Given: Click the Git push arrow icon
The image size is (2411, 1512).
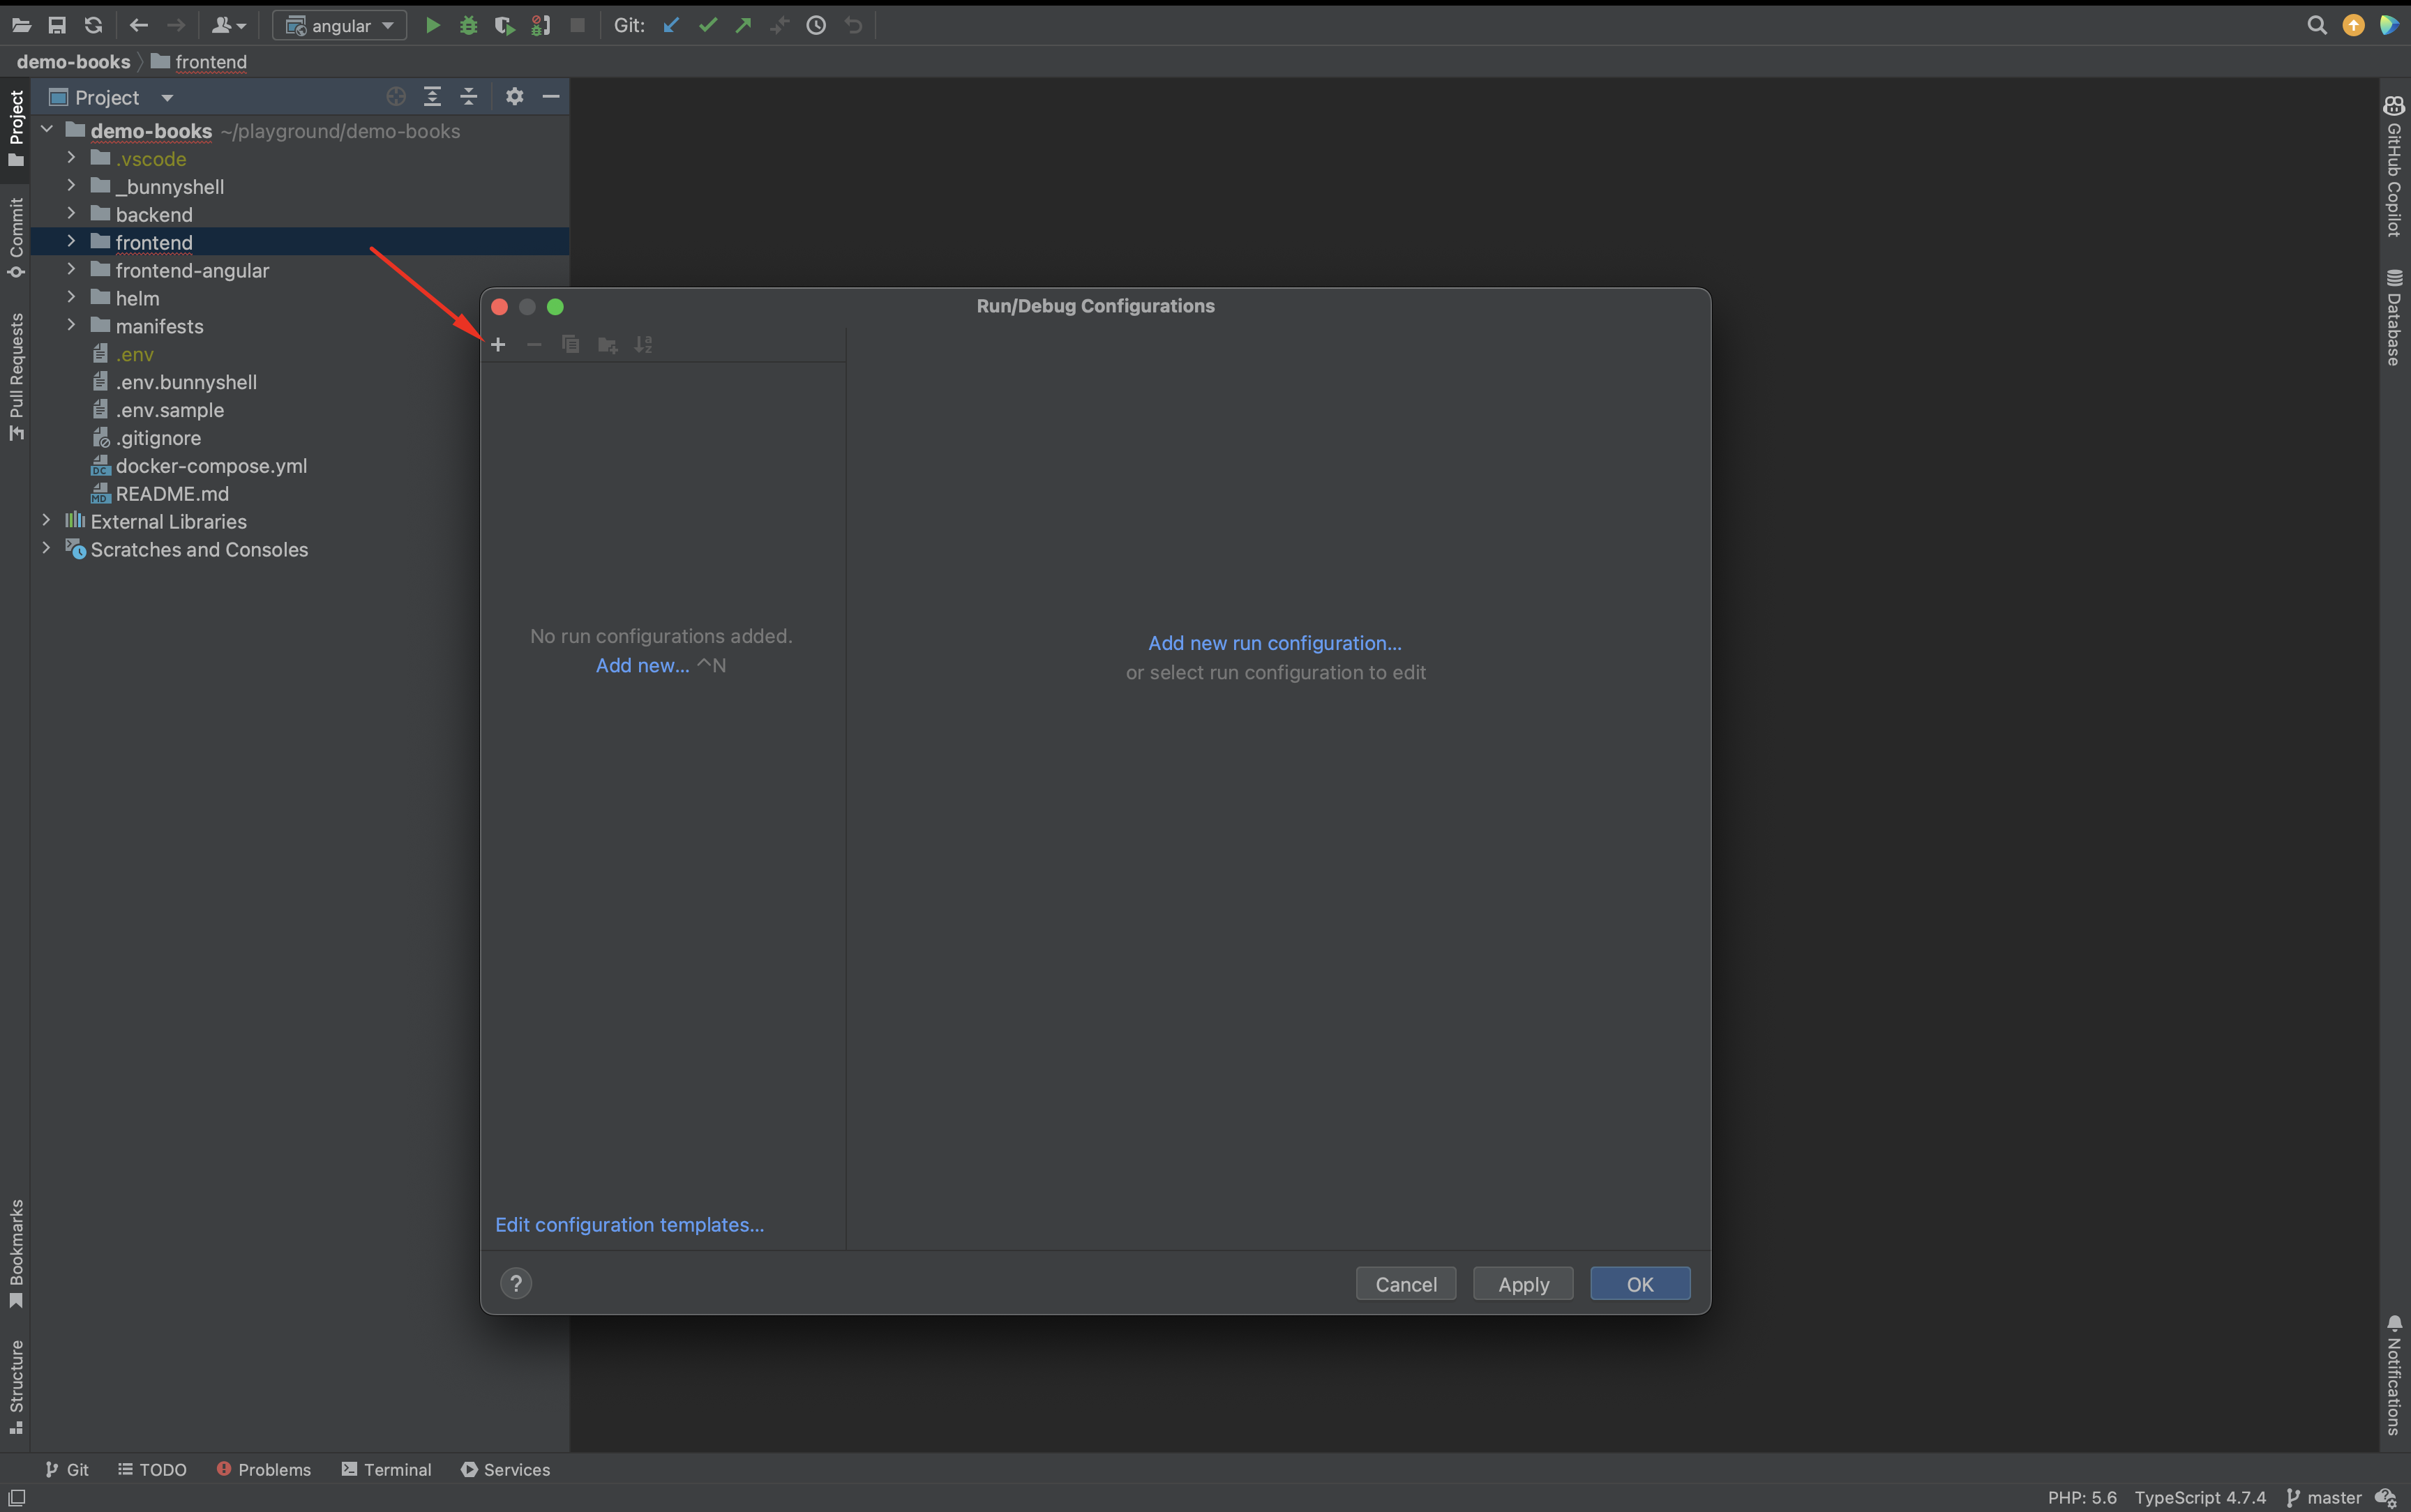Looking at the screenshot, I should tap(743, 26).
